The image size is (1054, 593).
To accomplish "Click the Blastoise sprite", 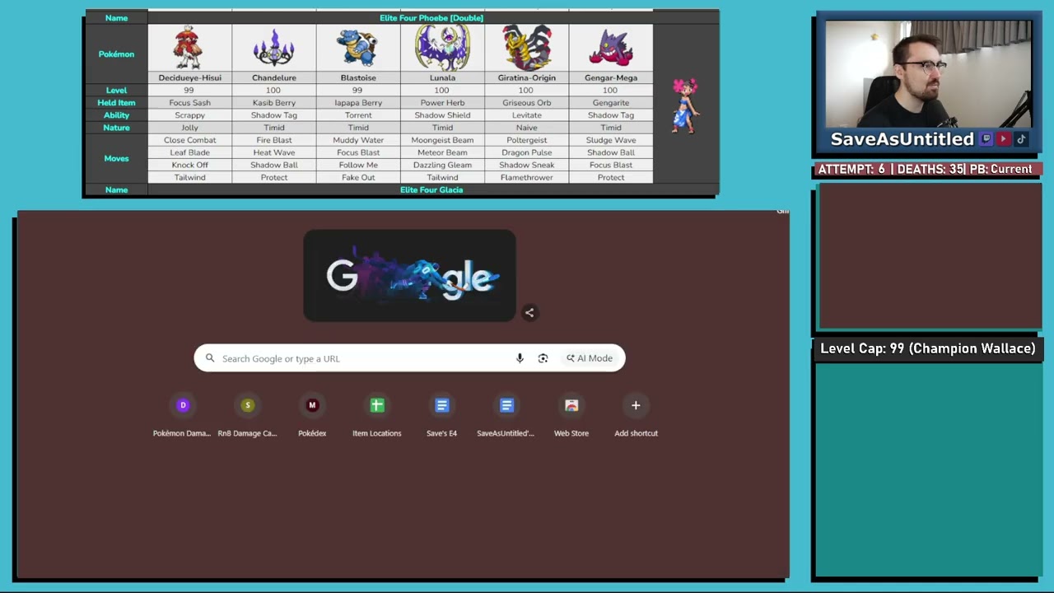I will [358, 49].
